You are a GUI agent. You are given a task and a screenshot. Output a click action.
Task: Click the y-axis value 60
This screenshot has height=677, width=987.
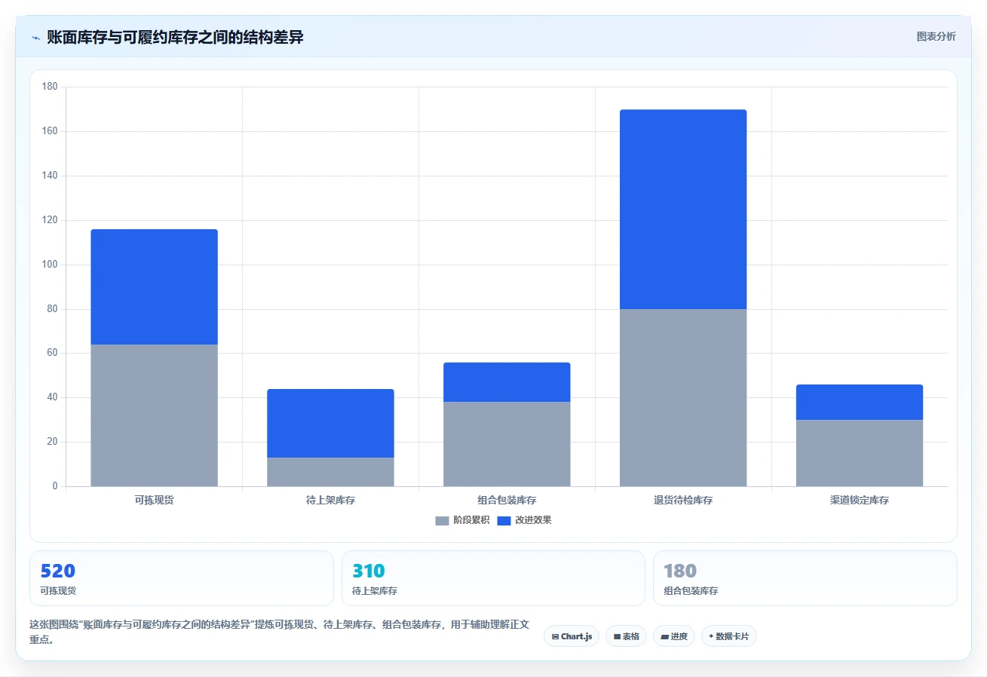click(x=52, y=353)
